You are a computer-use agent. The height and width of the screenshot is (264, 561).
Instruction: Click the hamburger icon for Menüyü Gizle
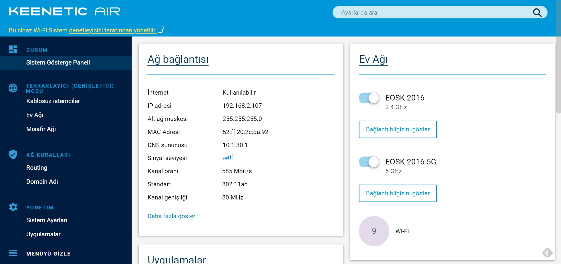coord(13,253)
